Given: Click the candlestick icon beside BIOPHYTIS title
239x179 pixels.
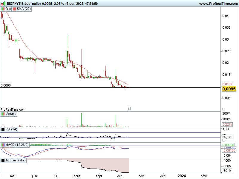Looking at the screenshot, I should coord(3,4).
